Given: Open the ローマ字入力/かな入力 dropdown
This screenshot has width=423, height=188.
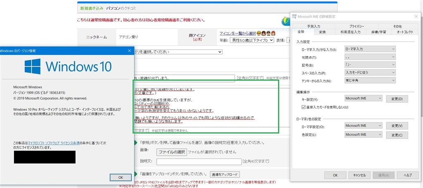Looking at the screenshot, I should click(x=370, y=49).
